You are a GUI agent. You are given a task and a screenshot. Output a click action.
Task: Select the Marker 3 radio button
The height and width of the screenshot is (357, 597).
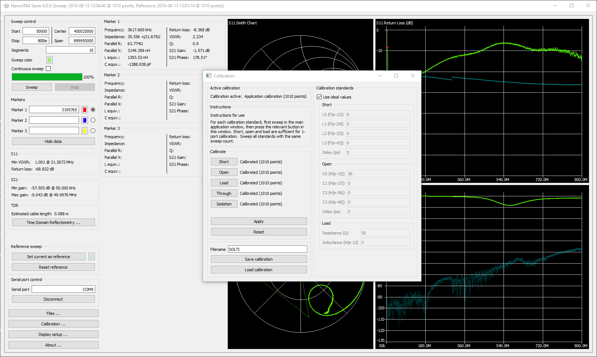[x=93, y=131]
